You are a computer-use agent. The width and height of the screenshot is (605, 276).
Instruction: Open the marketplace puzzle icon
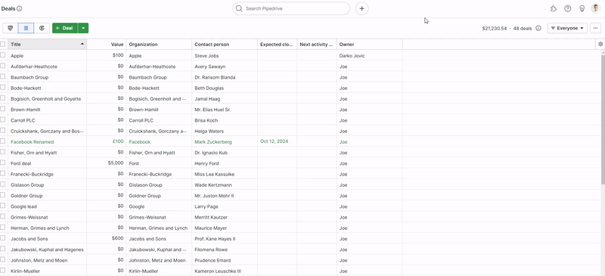pos(554,8)
